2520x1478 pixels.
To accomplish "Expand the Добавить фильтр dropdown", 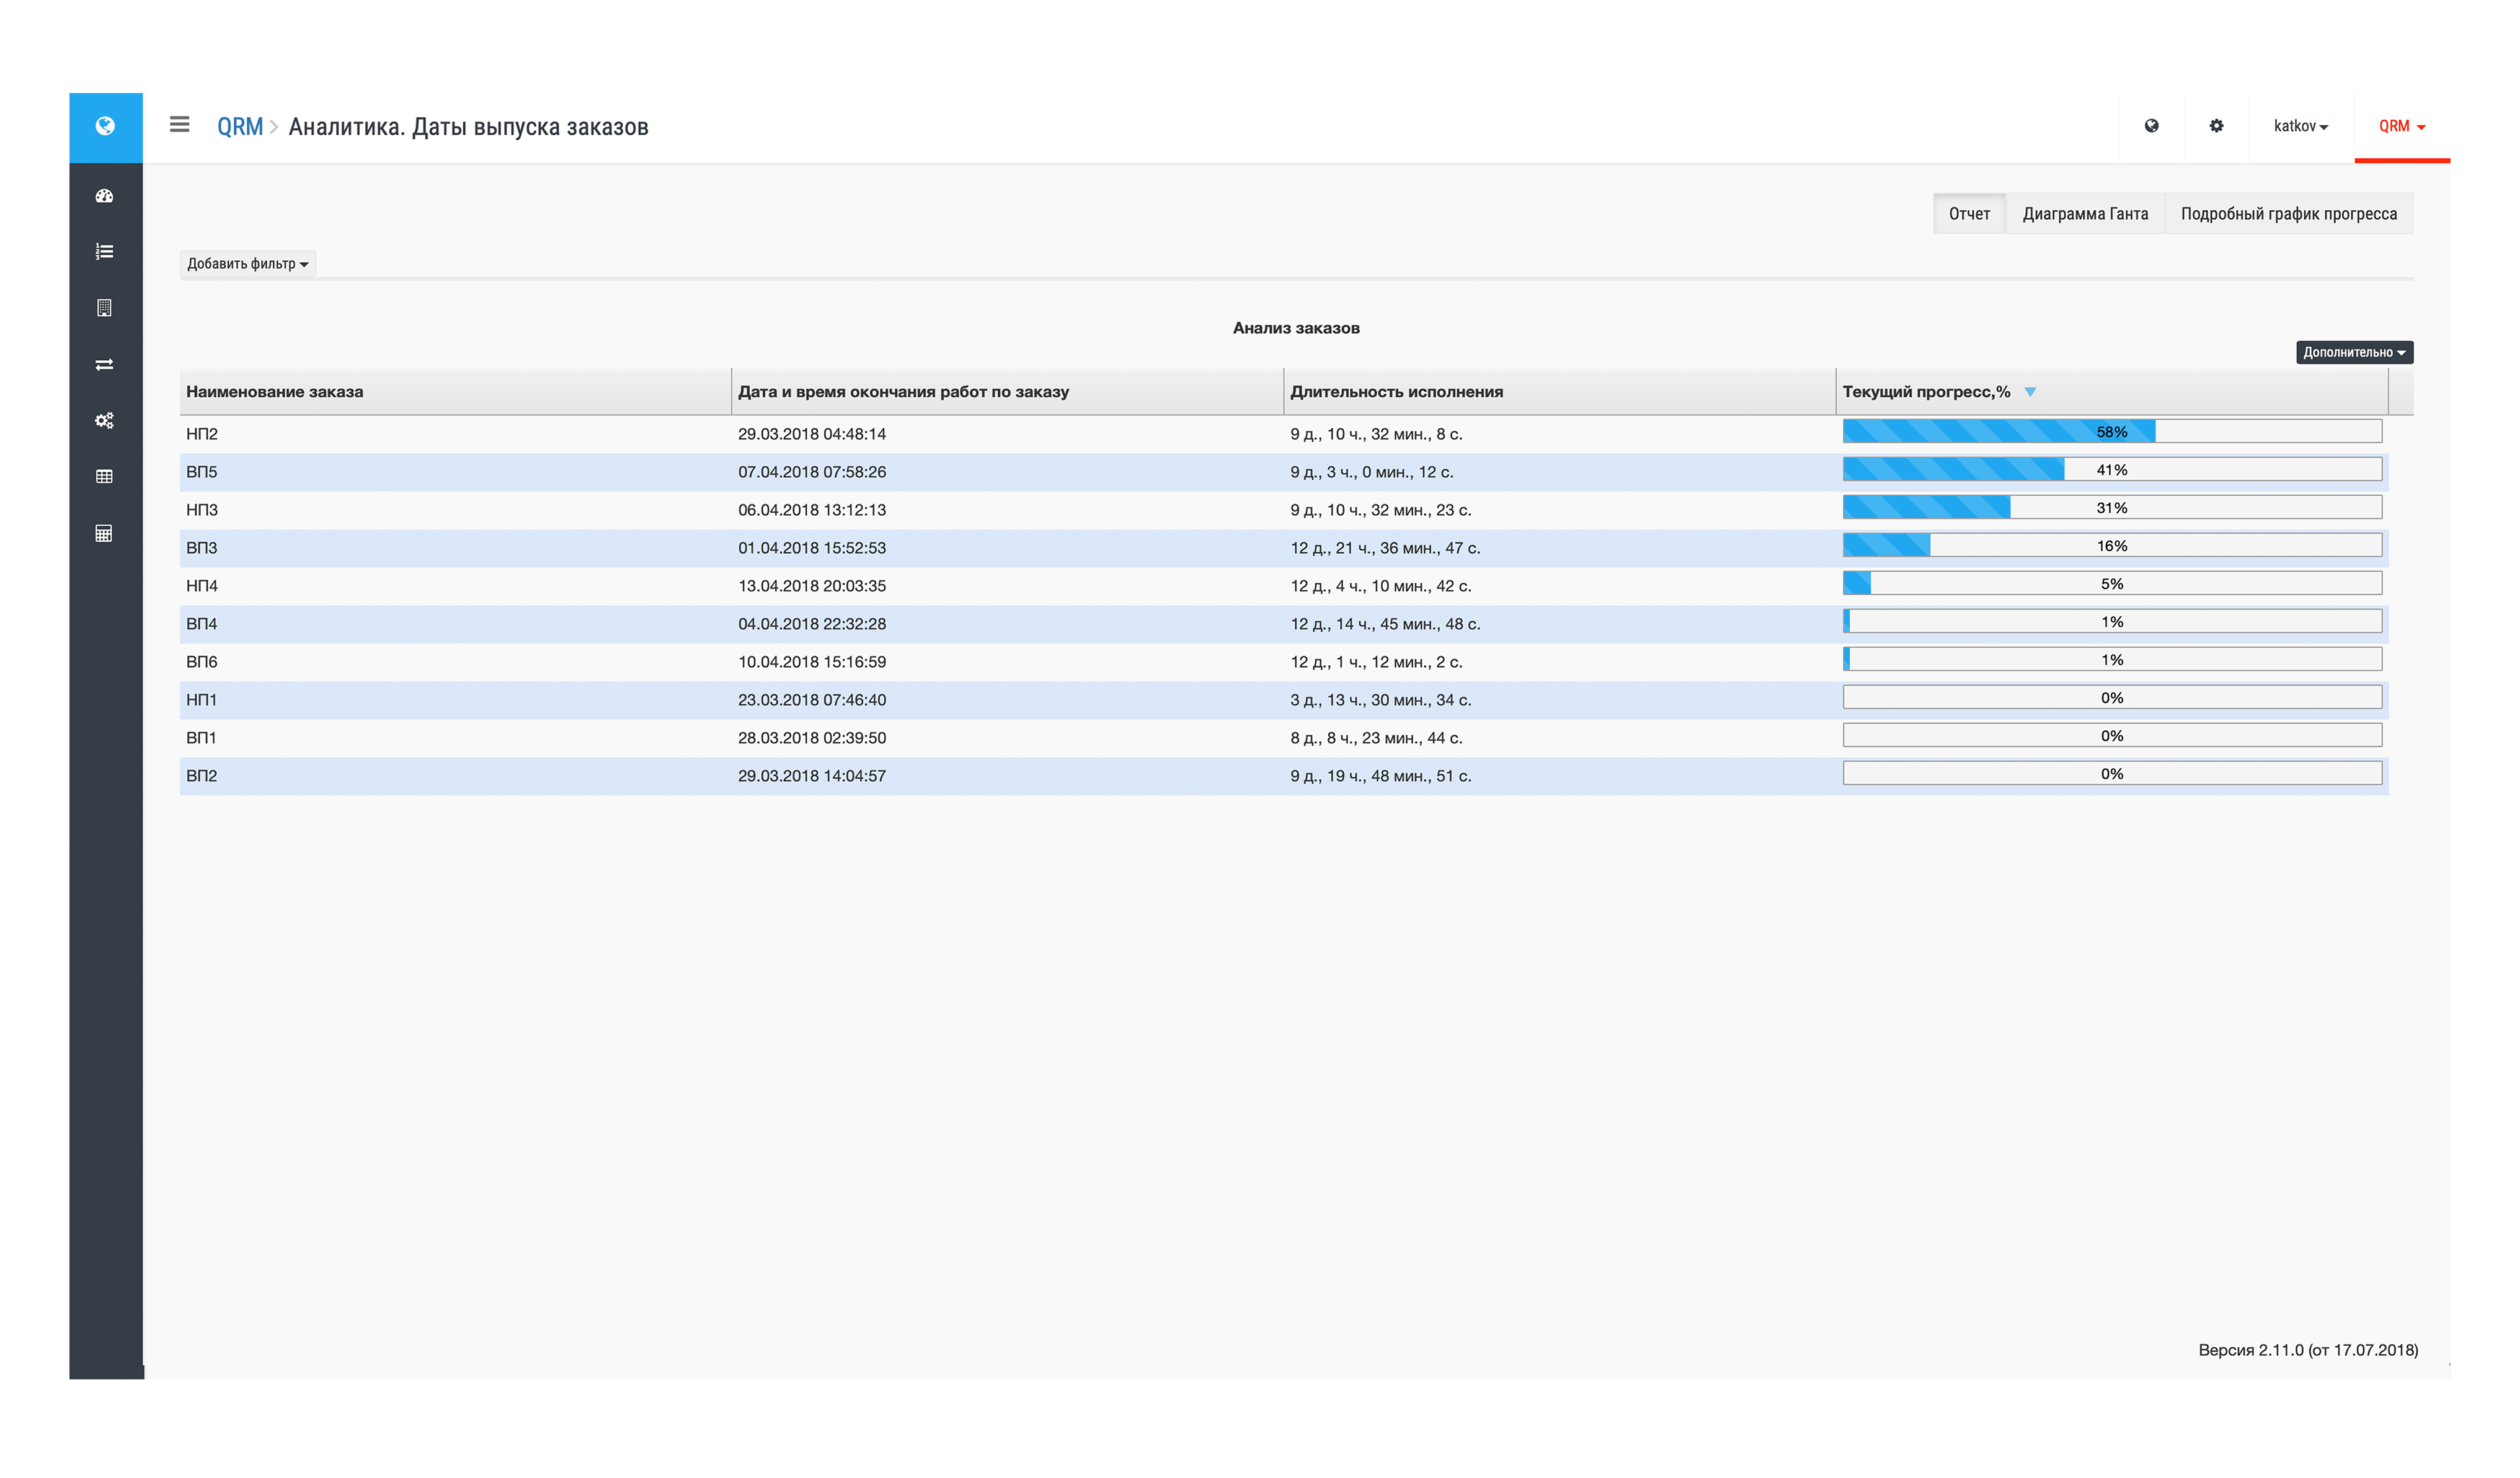I will (x=247, y=264).
